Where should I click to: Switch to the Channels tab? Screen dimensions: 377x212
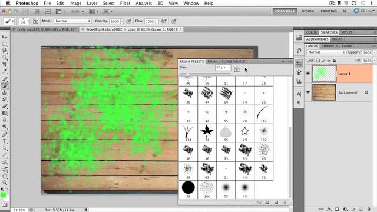(329, 46)
